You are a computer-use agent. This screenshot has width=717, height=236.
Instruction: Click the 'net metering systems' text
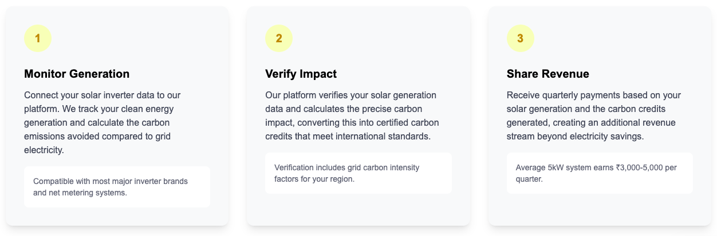pos(88,193)
